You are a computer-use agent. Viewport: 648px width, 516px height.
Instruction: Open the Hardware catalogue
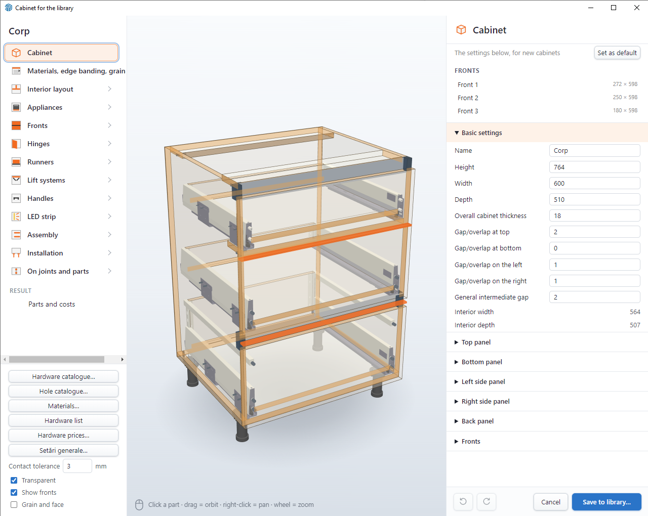63,376
